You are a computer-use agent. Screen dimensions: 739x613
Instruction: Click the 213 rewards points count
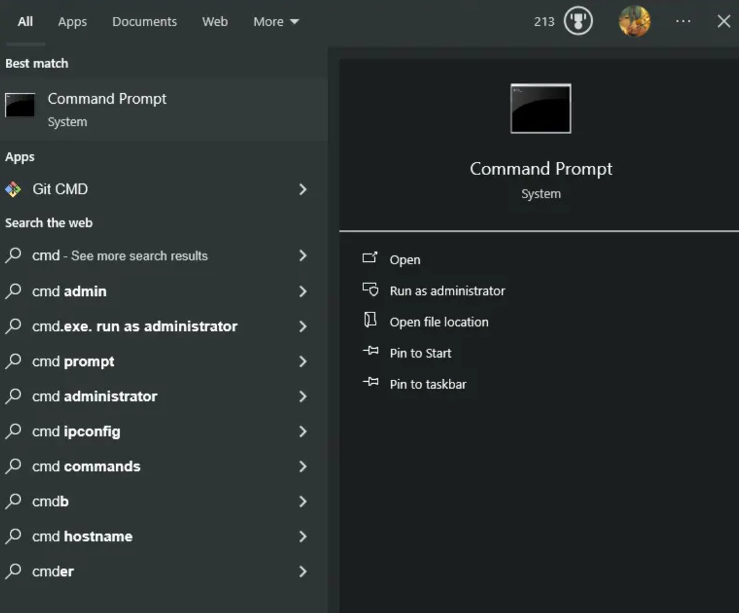pos(544,21)
